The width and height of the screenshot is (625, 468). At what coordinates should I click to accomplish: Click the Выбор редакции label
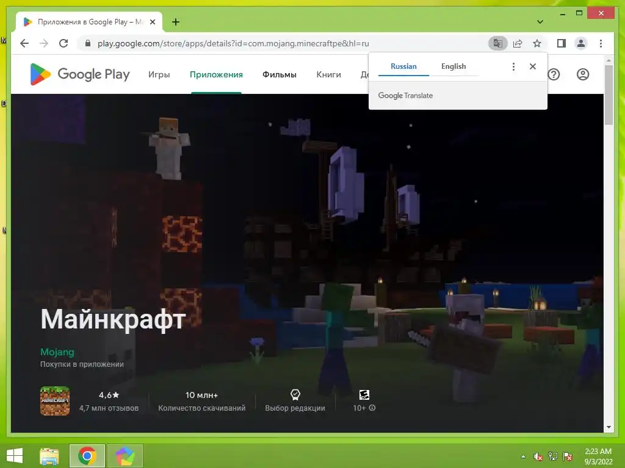tap(295, 408)
